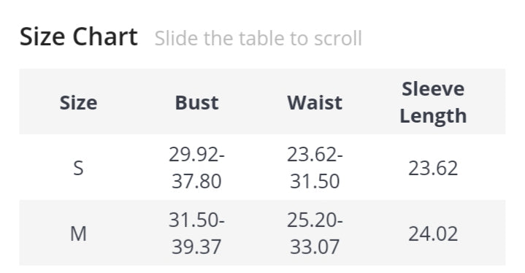Image resolution: width=525 pixels, height=273 pixels.
Task: Click the word 'Length' in the header
Action: tap(433, 117)
